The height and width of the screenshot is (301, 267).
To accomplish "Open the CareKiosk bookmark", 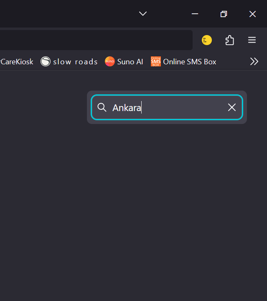I will pos(17,62).
